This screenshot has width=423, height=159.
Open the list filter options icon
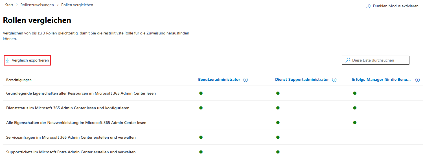coord(415,60)
